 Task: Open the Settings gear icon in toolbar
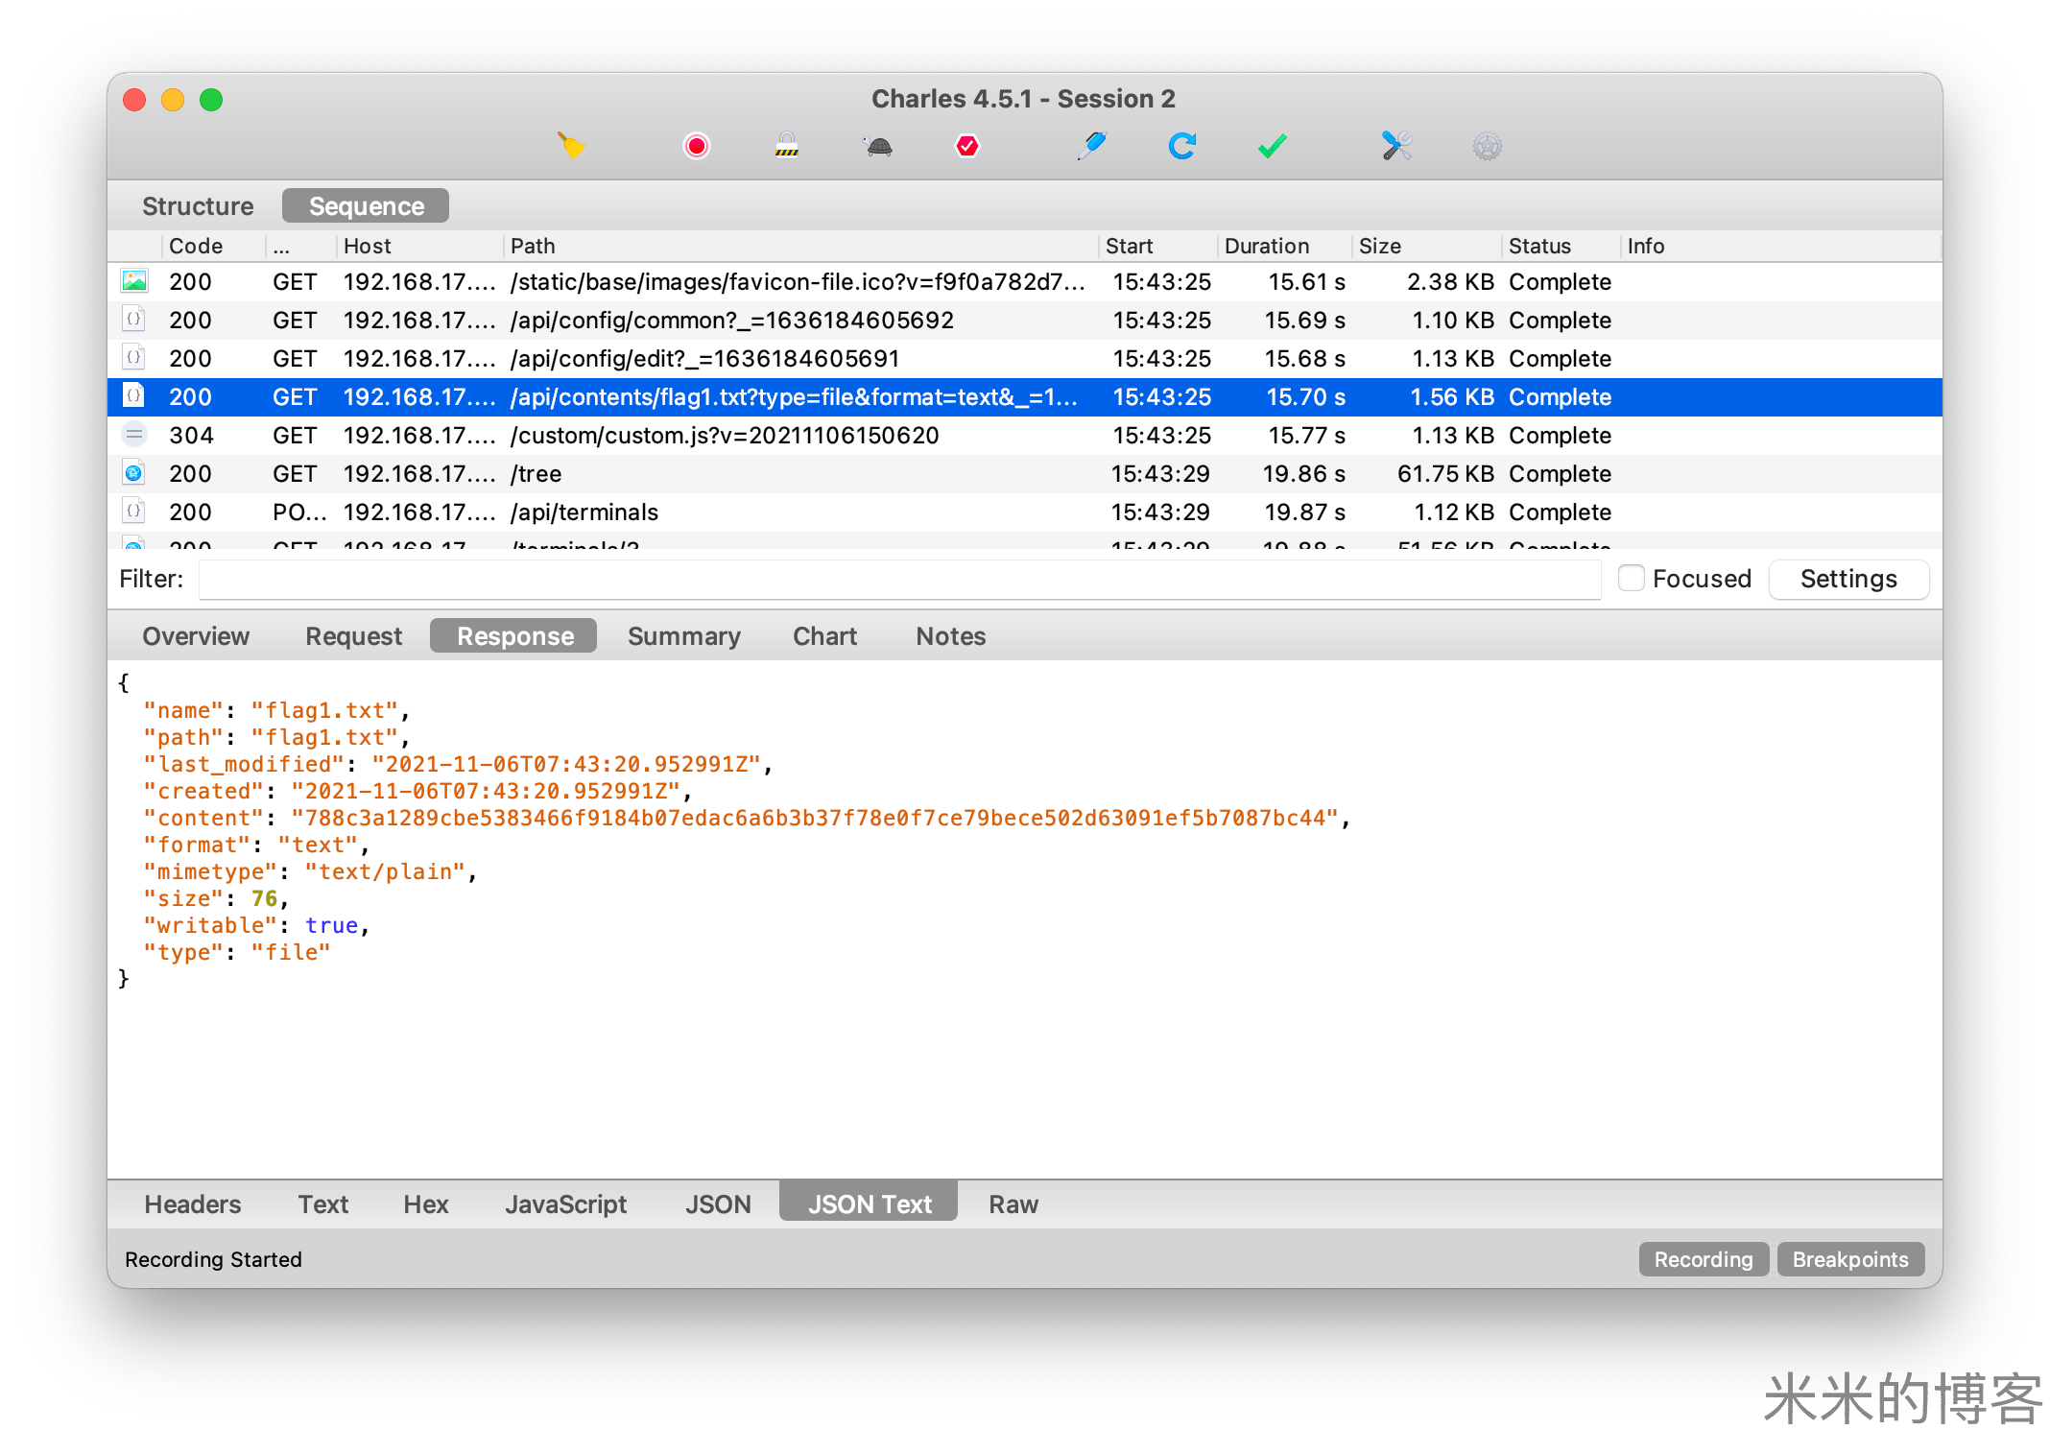[x=1487, y=146]
